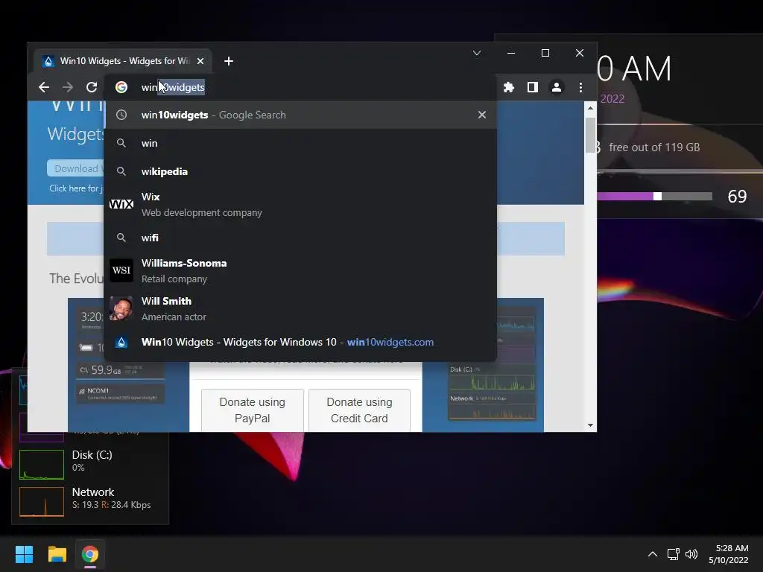The image size is (763, 572).
Task: Open the Windows Start menu
Action: (24, 554)
